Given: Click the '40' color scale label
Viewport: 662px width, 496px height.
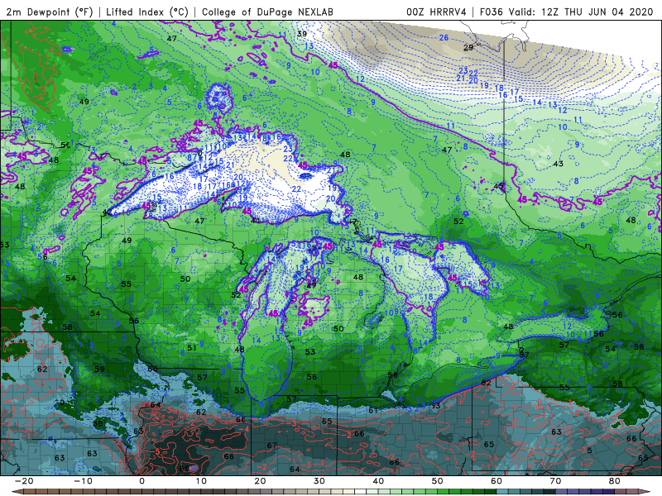Looking at the screenshot, I should tap(378, 481).
